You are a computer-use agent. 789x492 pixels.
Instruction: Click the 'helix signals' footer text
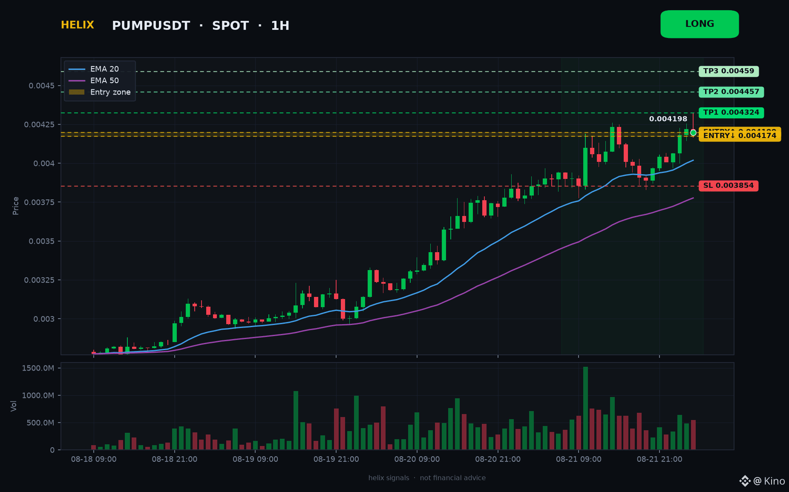pos(389,478)
